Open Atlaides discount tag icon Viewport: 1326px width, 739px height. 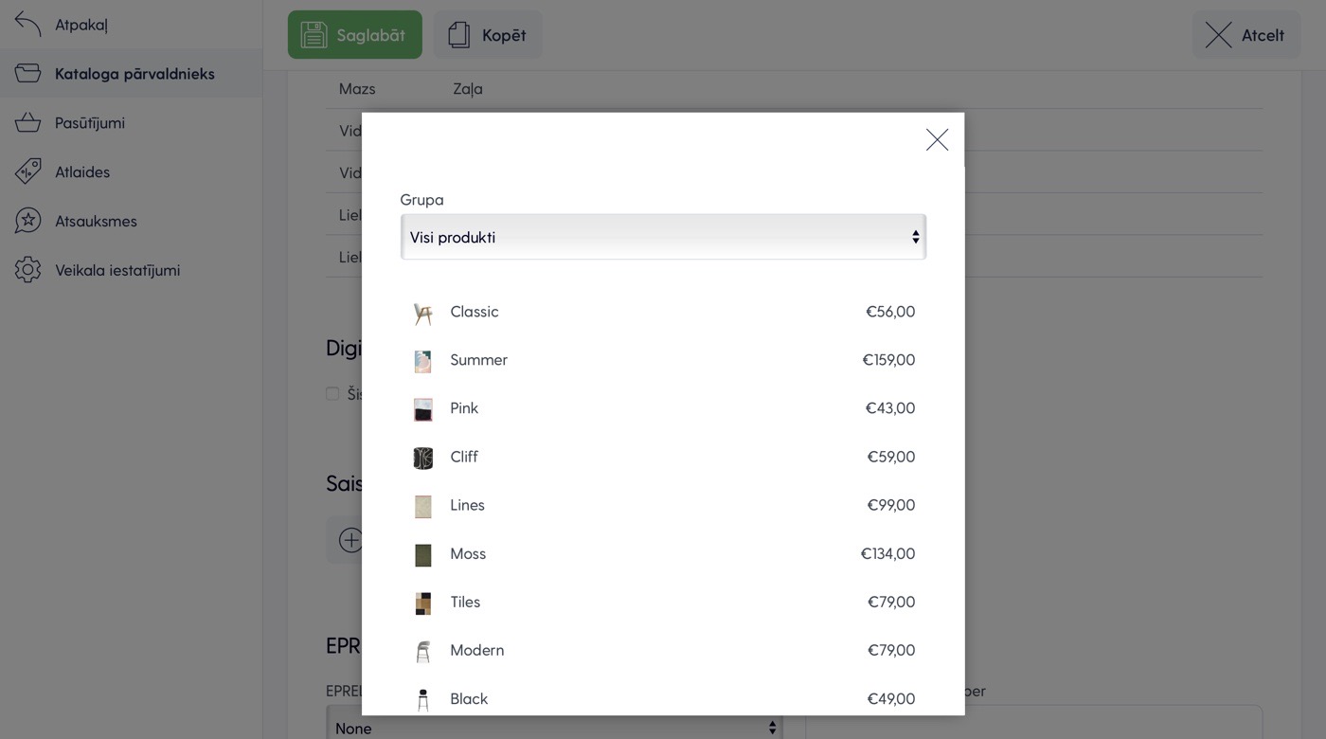point(28,171)
